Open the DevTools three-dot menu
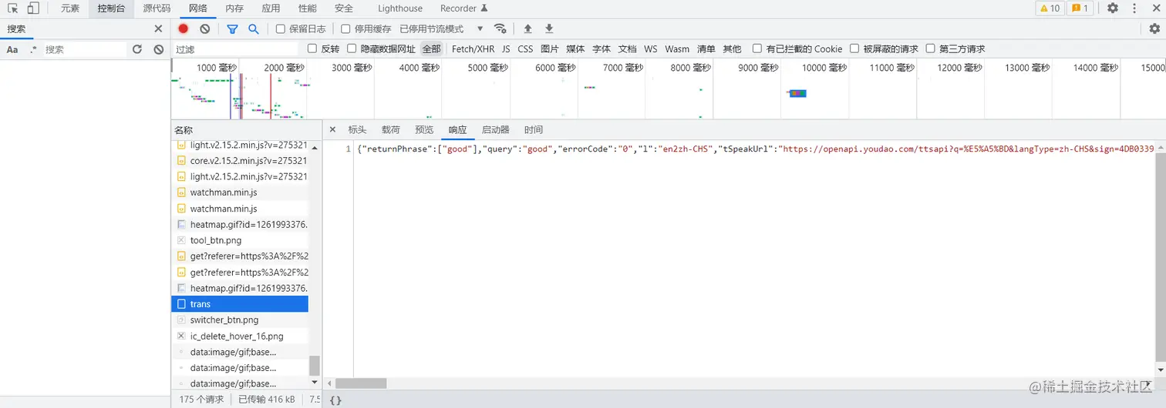1166x408 pixels. click(1134, 8)
